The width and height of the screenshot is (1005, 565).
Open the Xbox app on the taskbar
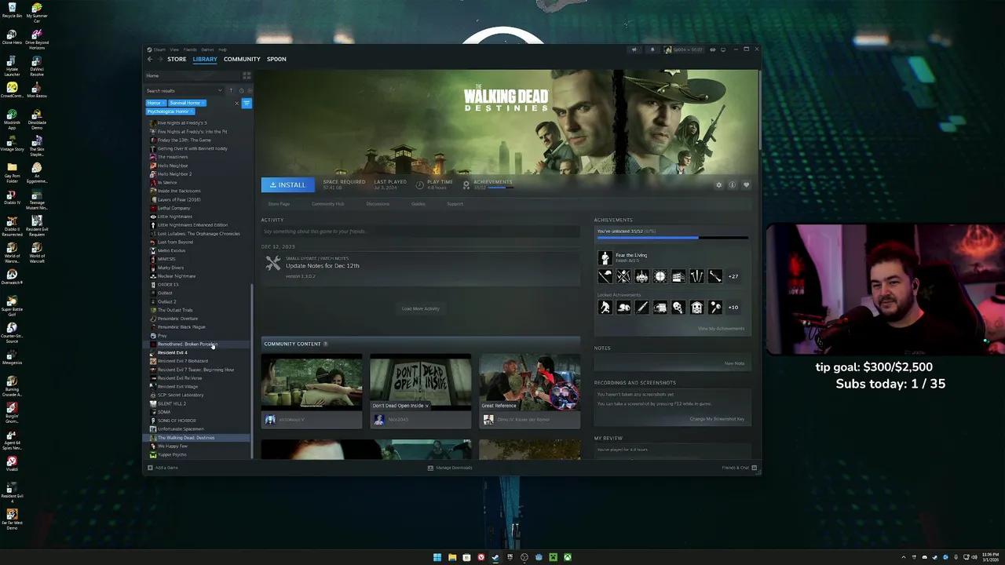[x=568, y=557]
